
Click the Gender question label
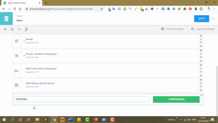tap(29, 39)
